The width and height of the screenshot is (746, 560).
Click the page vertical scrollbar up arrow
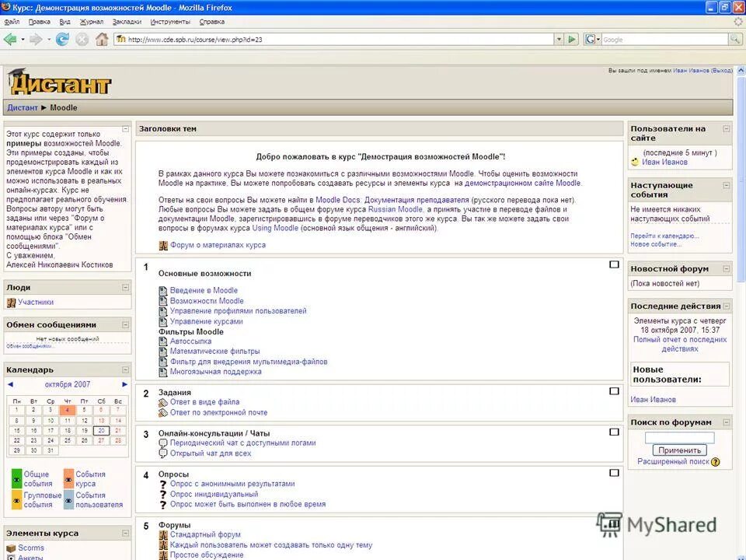coord(741,70)
